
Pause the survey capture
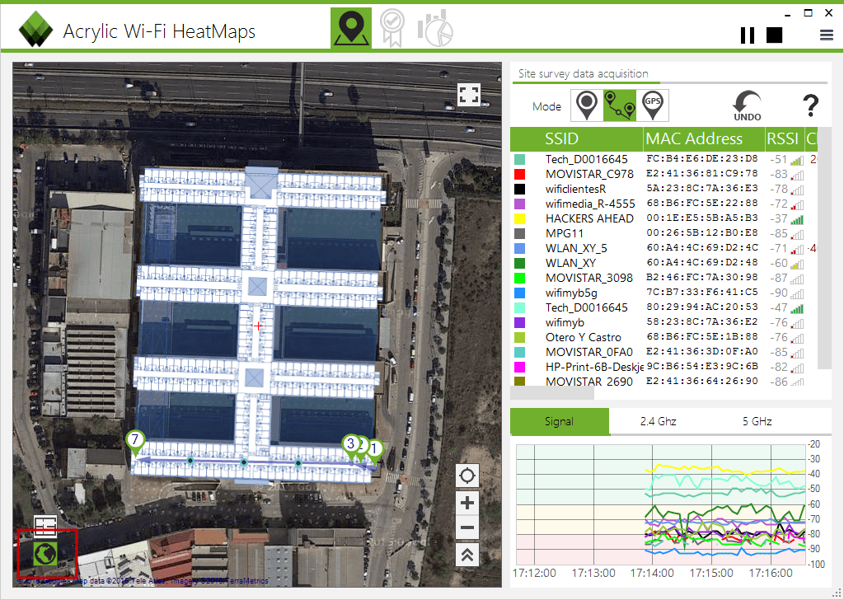(x=747, y=35)
